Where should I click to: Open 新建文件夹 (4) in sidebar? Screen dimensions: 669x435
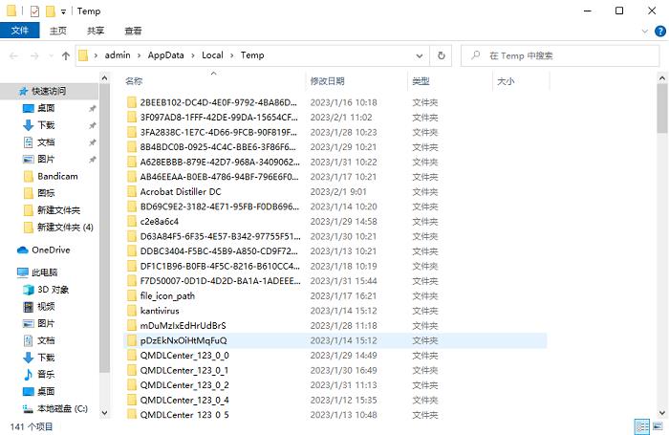pos(65,228)
